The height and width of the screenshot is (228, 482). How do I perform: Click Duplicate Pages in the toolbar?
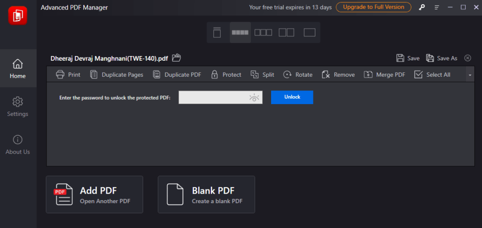coord(117,74)
